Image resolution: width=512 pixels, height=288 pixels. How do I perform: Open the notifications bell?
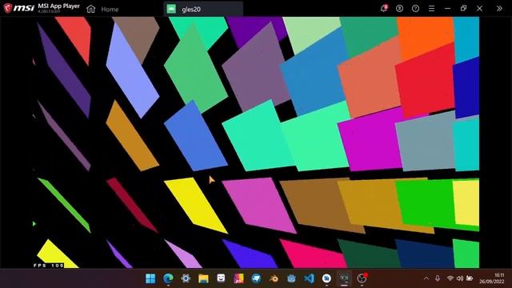(x=384, y=9)
